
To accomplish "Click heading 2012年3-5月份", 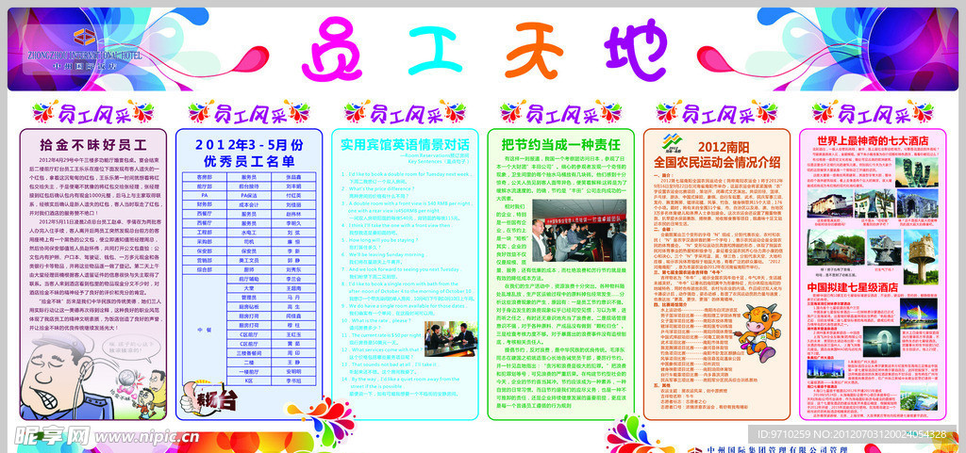I will tap(249, 145).
